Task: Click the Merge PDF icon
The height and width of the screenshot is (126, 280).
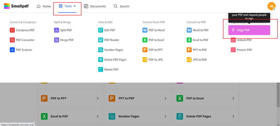Action: (x=56, y=40)
